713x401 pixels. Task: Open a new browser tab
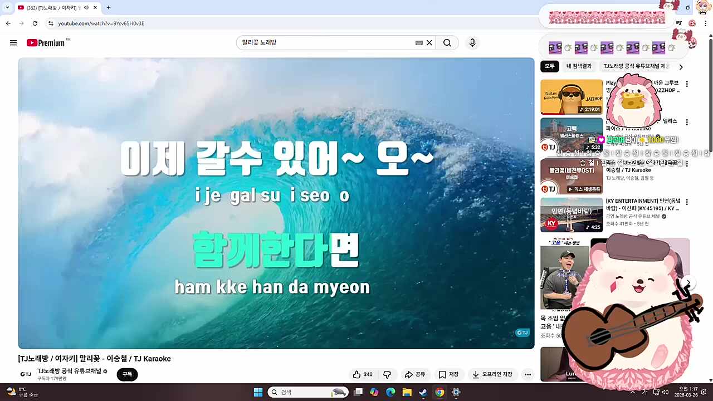point(108,8)
